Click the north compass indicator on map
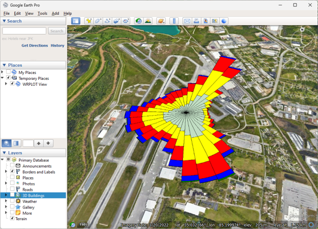318x229 pixels. coord(302,30)
